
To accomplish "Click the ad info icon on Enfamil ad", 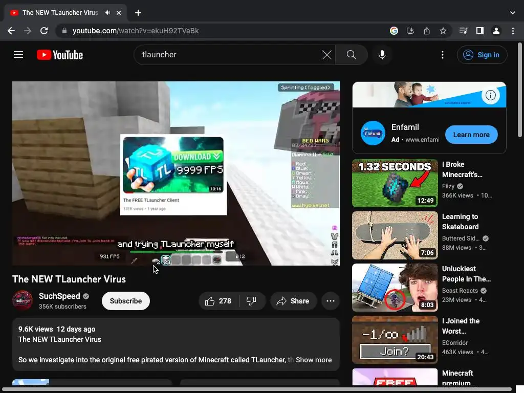I will (x=490, y=95).
